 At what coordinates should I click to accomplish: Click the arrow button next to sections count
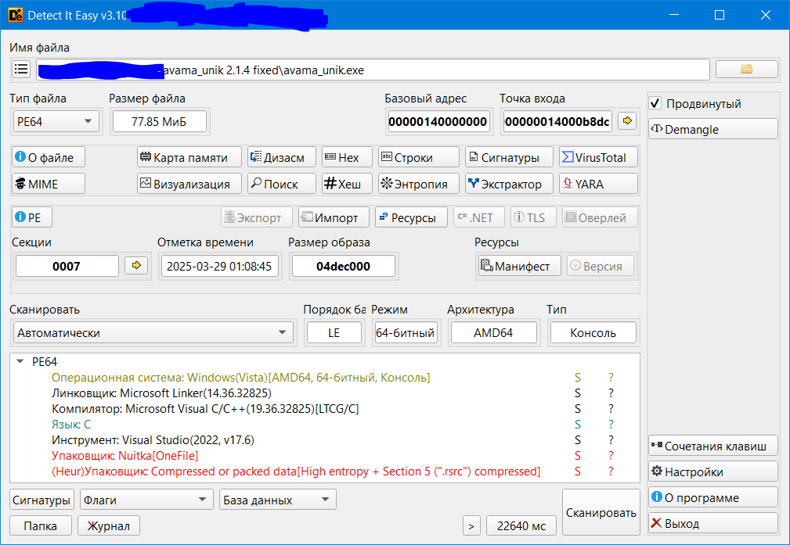[x=136, y=266]
